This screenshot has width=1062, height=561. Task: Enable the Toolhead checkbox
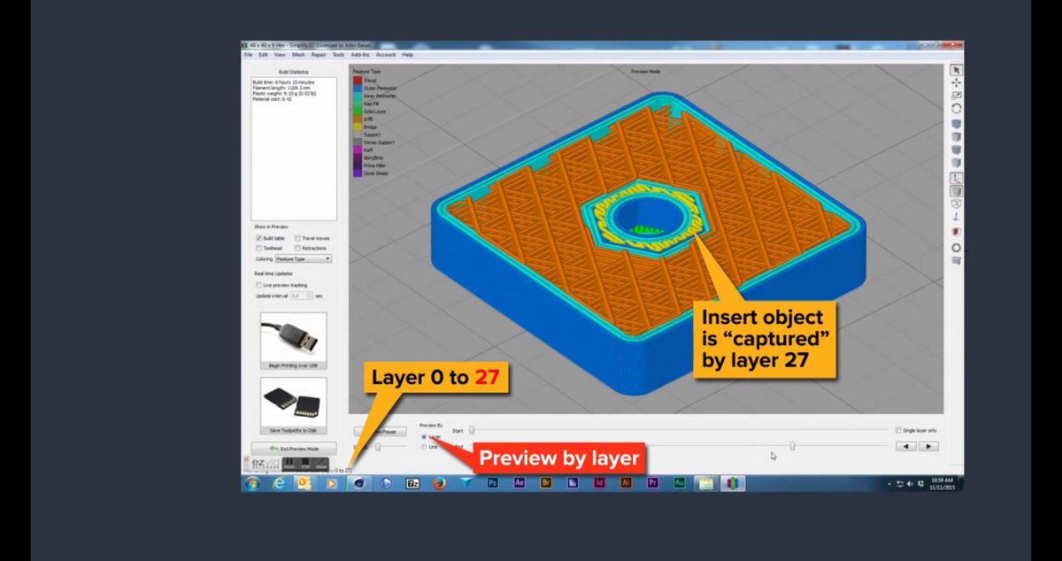[x=258, y=248]
